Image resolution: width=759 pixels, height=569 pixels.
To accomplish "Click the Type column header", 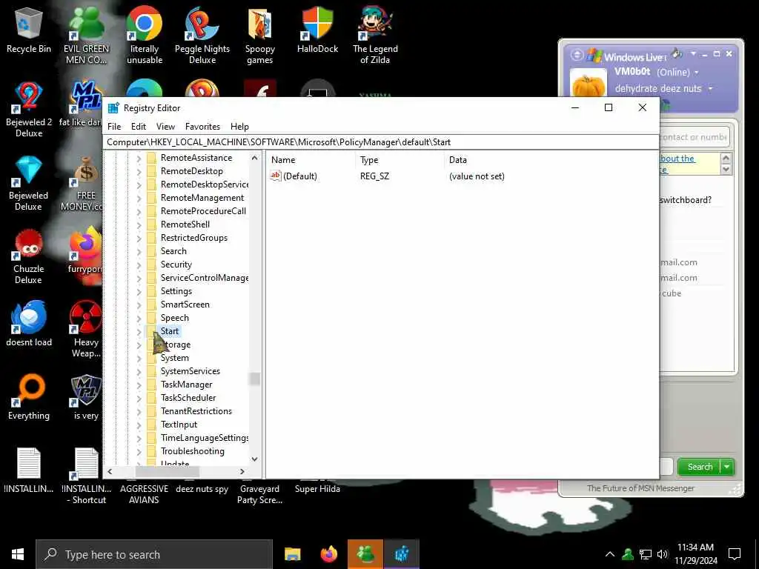I will tap(400, 160).
